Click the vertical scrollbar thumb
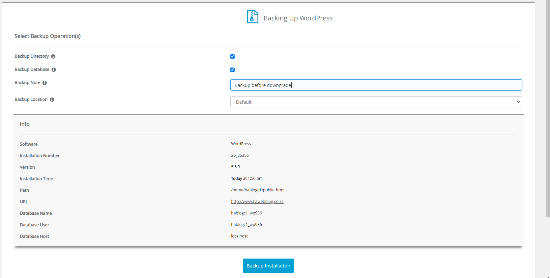The height and width of the screenshot is (278, 550). point(548,109)
